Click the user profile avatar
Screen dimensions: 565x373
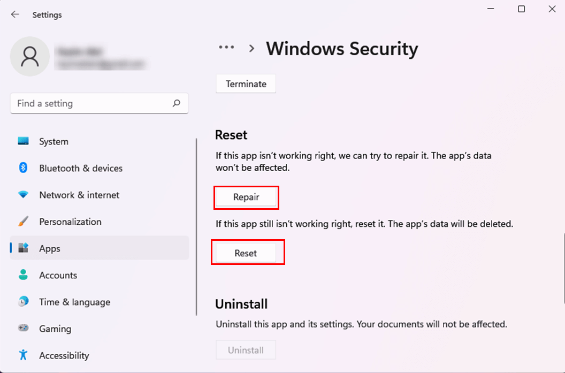click(x=30, y=56)
